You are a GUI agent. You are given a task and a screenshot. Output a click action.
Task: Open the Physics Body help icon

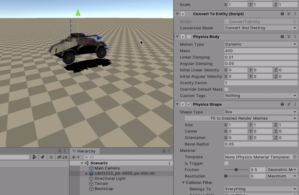click(x=282, y=37)
